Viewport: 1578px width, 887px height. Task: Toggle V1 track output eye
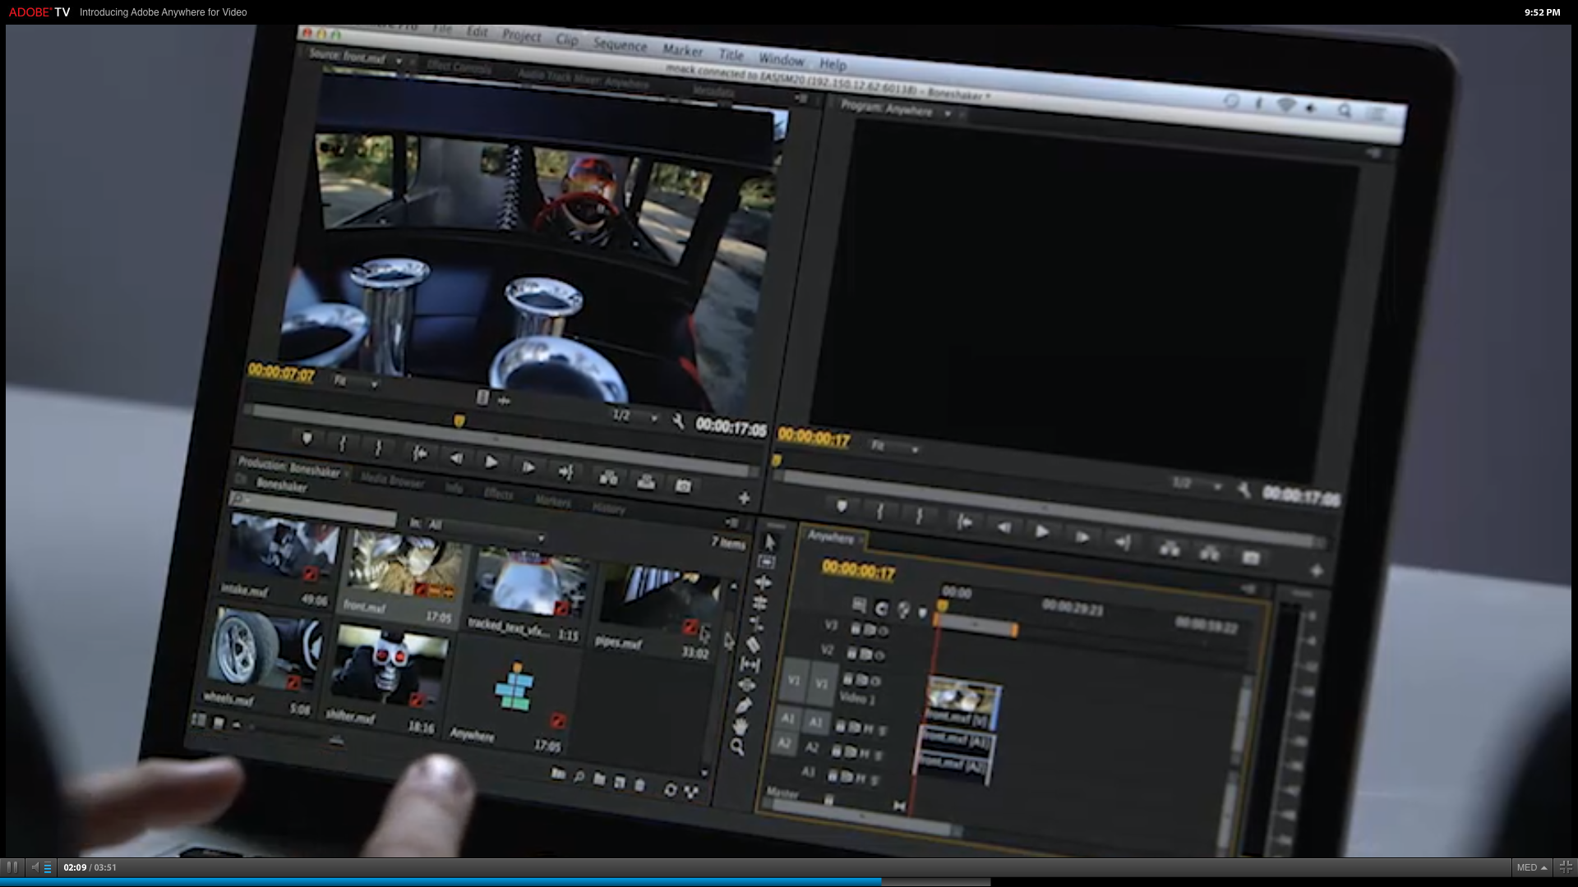(x=875, y=682)
